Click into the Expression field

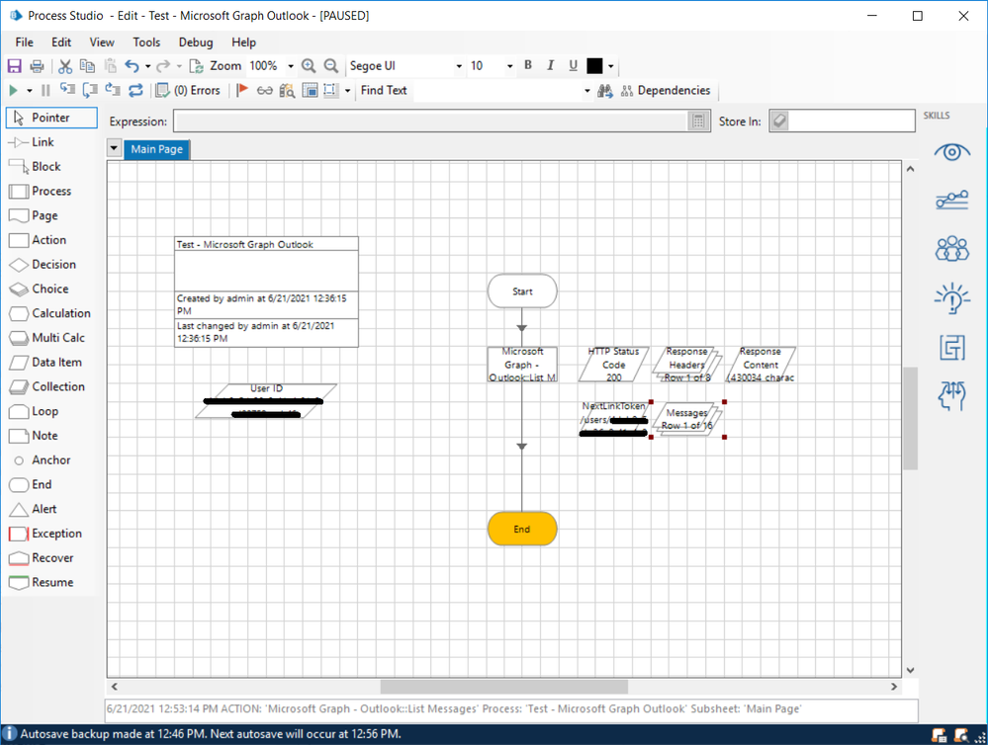(x=431, y=122)
